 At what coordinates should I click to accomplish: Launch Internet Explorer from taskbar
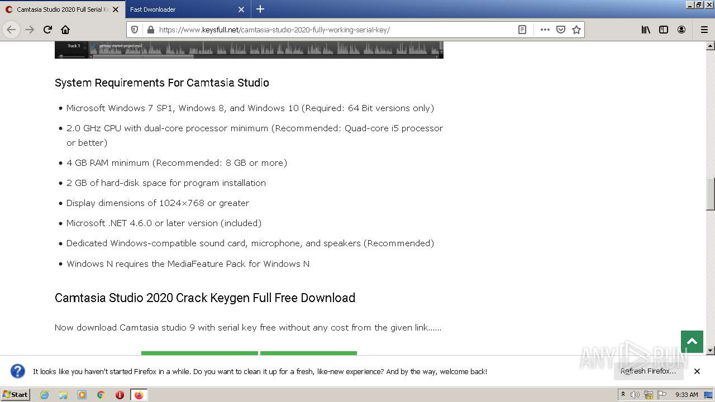click(x=45, y=395)
